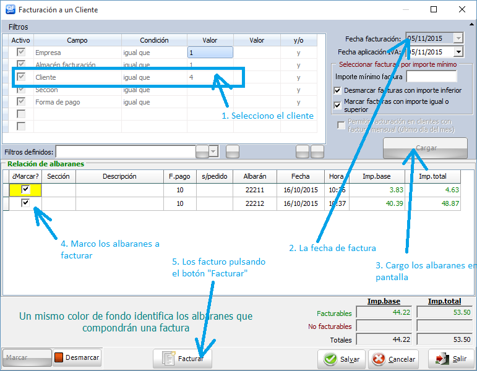Unmark albarán 22212 checkbox
This screenshot has height=371, width=477.
point(25,203)
